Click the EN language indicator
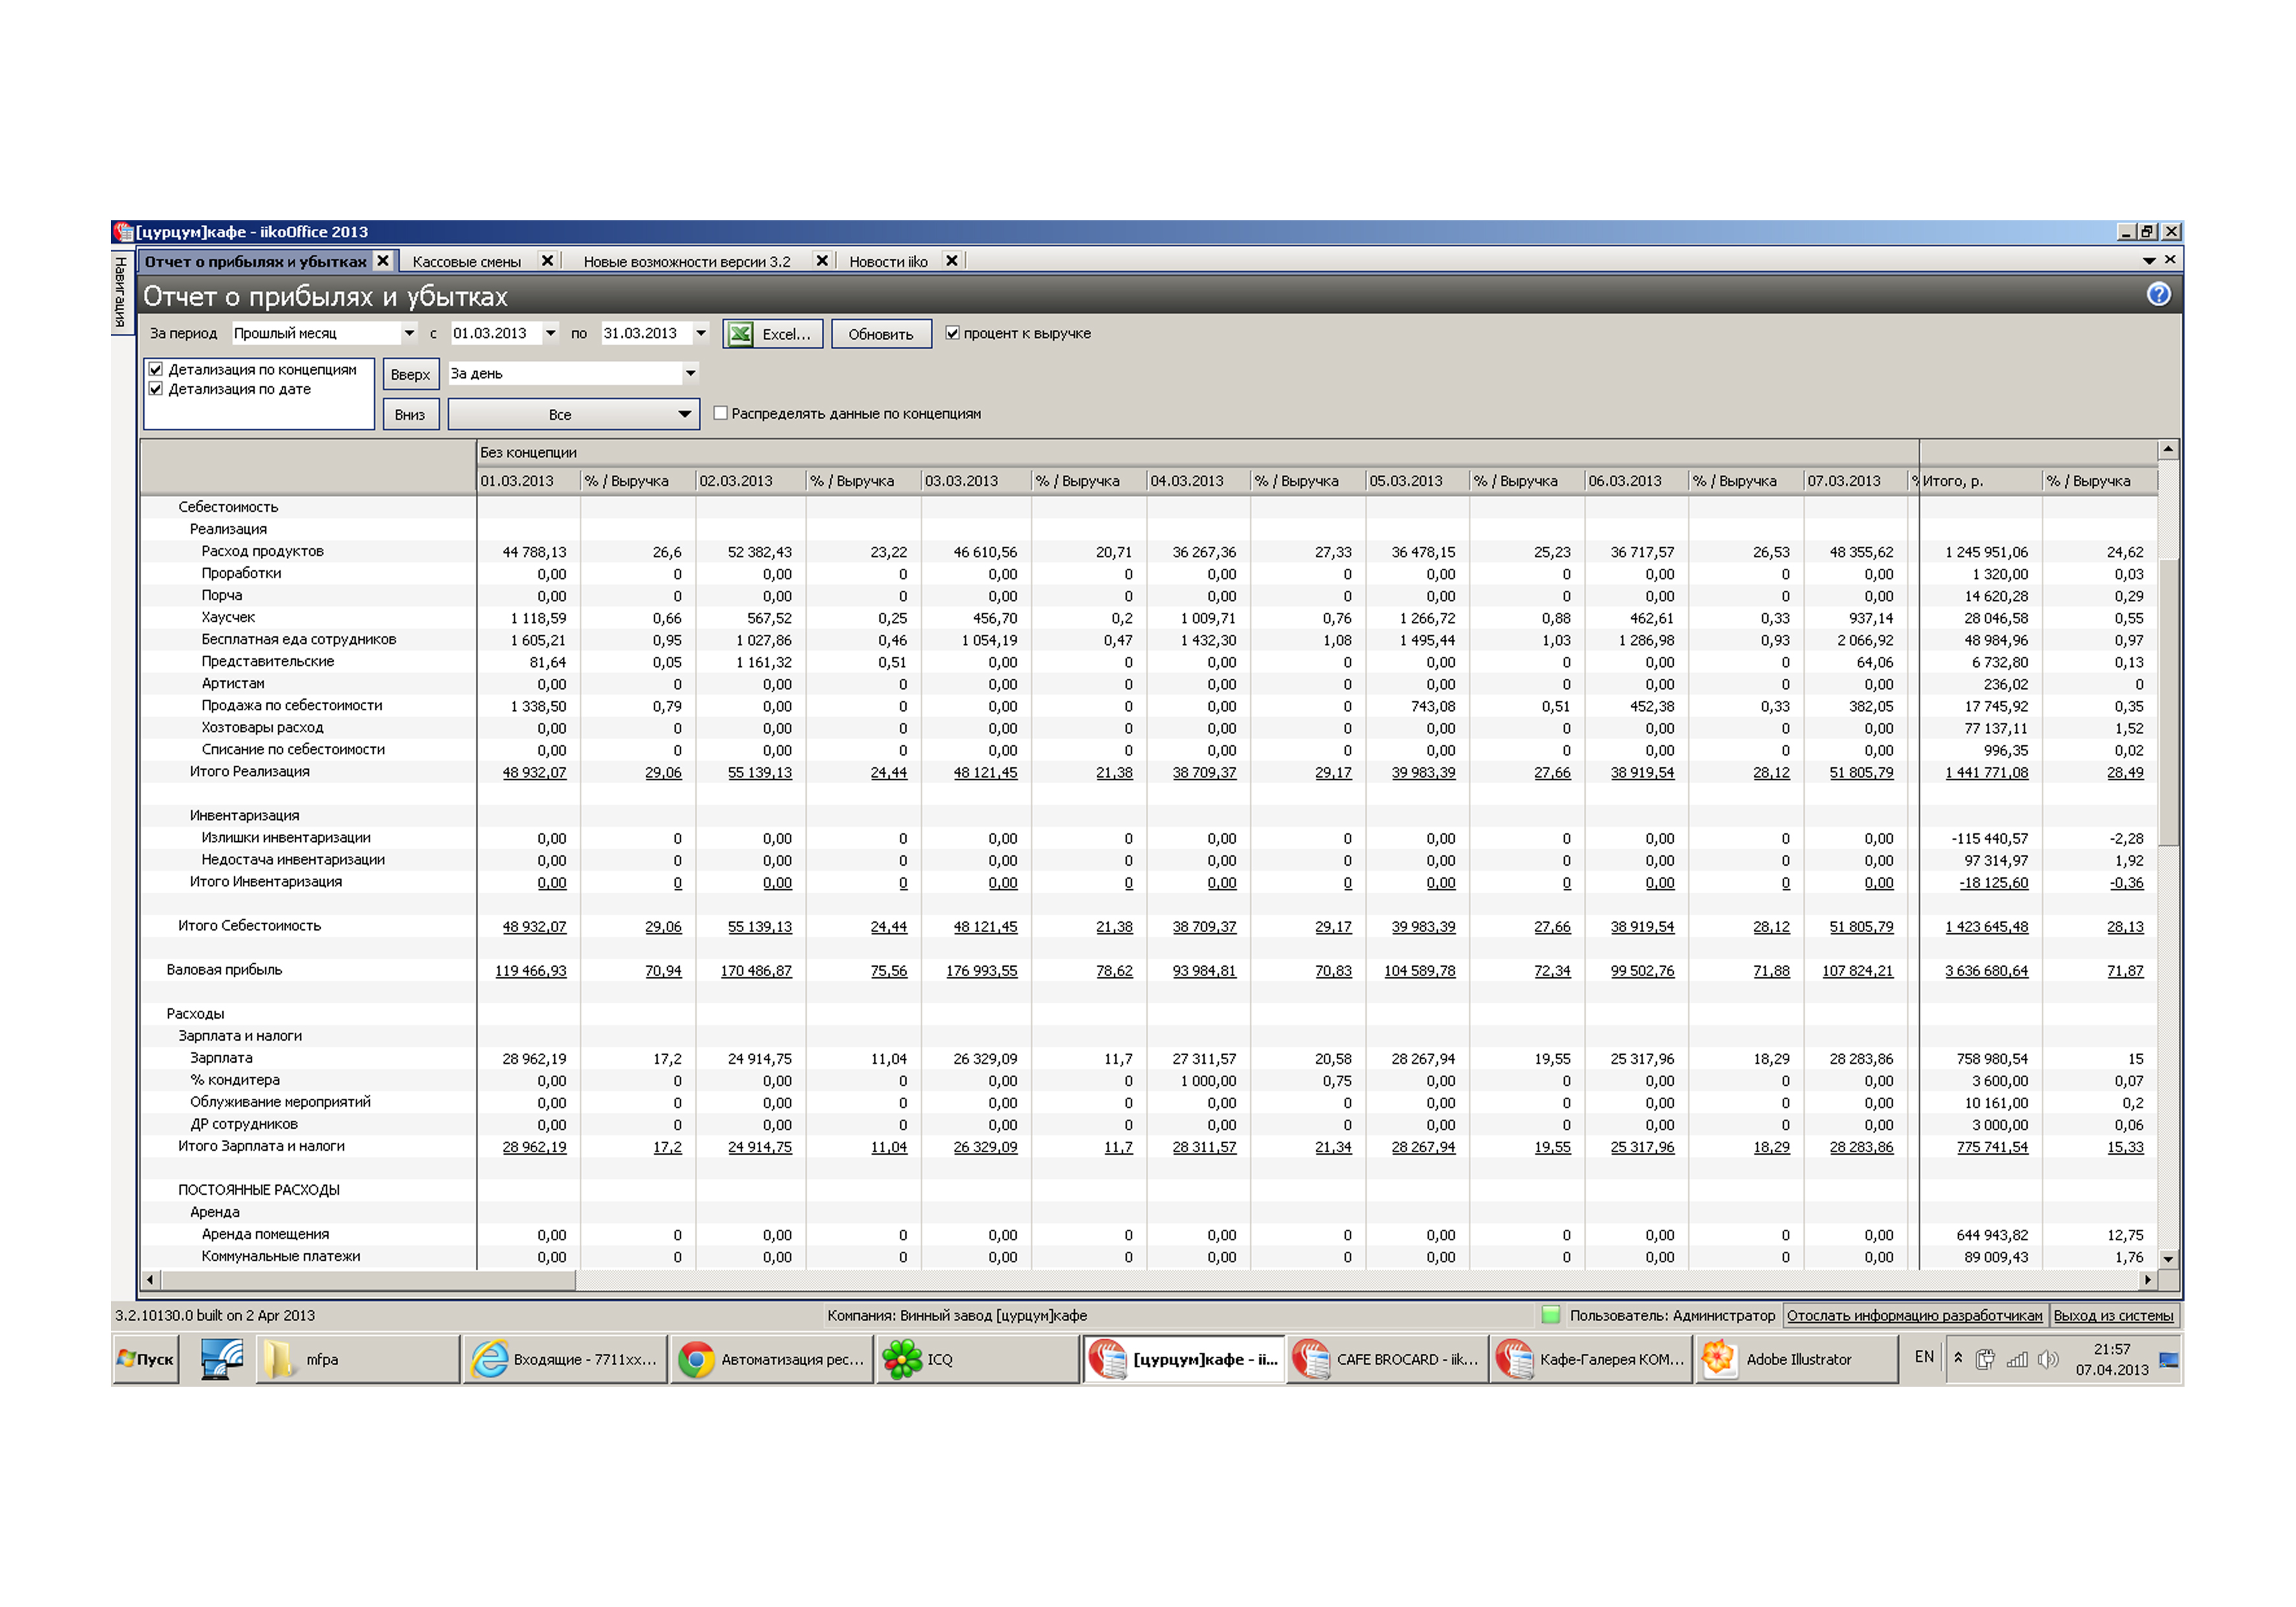This screenshot has width=2296, height=1607. pos(1924,1357)
